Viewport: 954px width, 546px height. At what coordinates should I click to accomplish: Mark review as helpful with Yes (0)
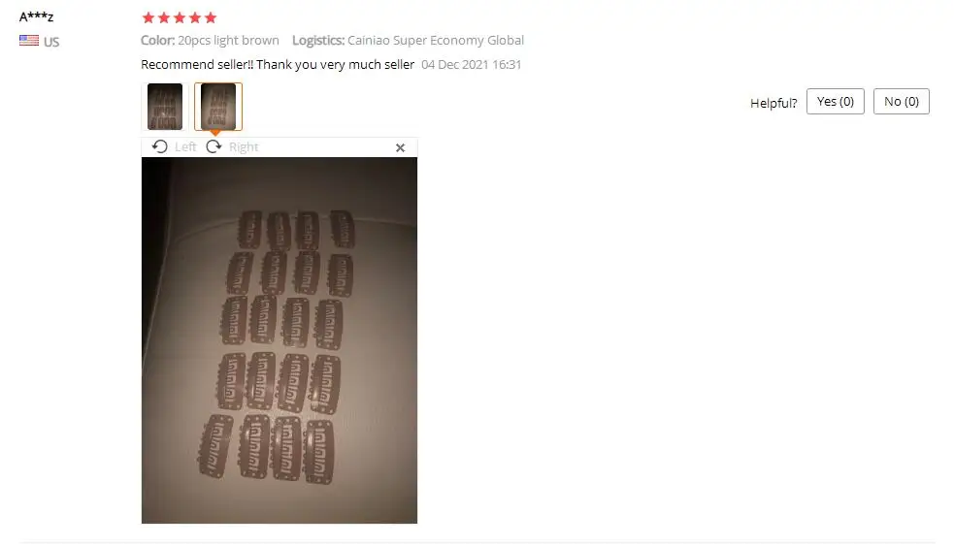tap(836, 102)
